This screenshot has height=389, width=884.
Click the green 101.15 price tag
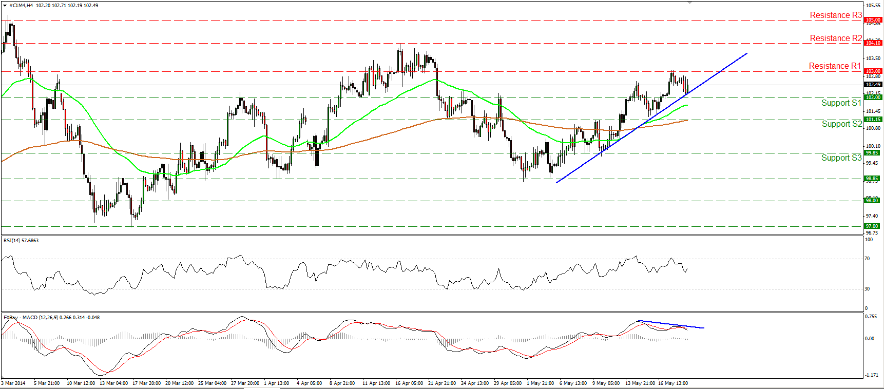[873, 120]
